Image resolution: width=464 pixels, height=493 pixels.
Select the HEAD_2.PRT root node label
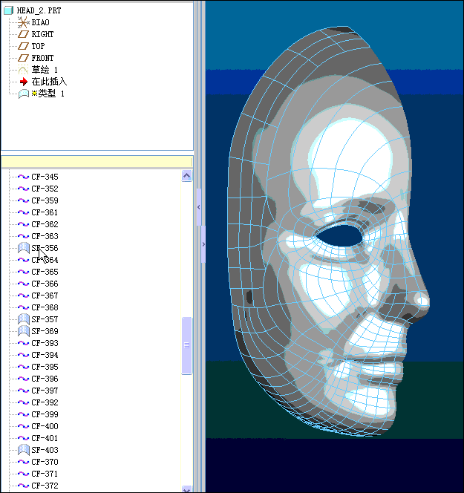(39, 10)
